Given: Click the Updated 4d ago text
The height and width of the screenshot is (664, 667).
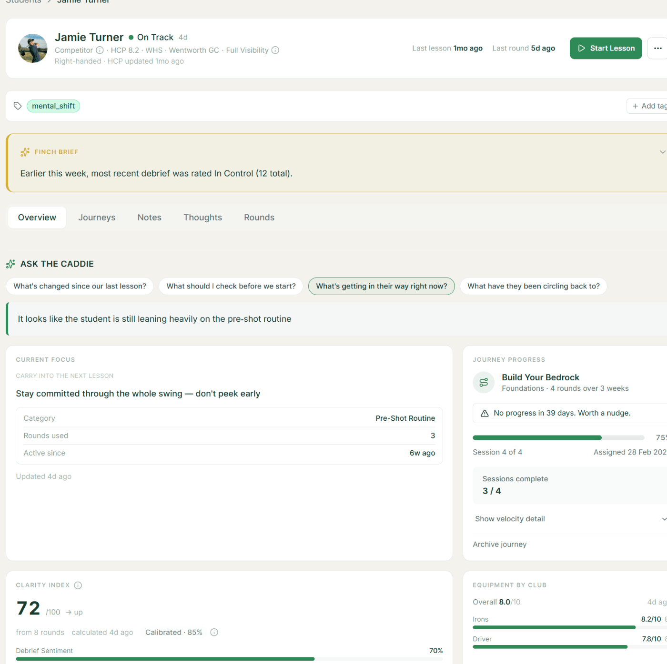Looking at the screenshot, I should [44, 476].
